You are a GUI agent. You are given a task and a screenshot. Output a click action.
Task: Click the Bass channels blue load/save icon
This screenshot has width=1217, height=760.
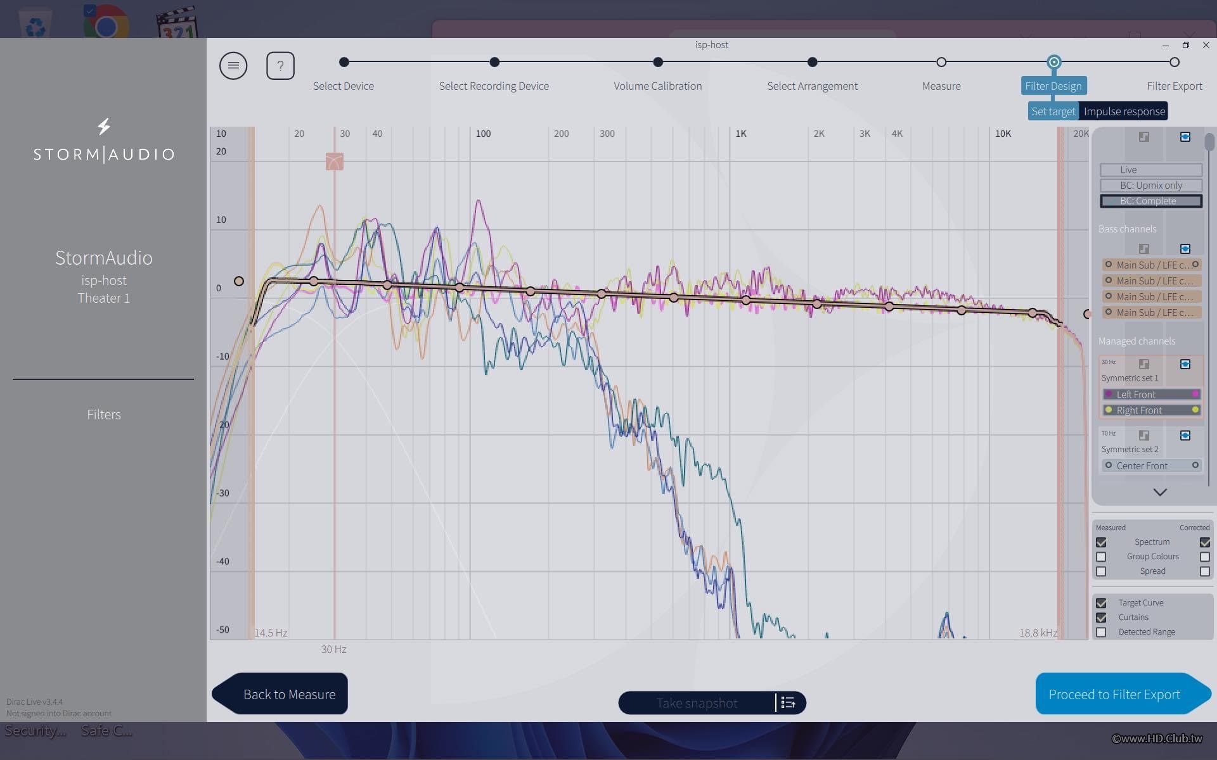[x=1185, y=249]
